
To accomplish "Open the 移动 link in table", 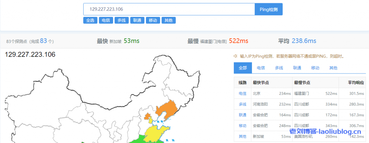I will pyautogui.click(x=243, y=126).
